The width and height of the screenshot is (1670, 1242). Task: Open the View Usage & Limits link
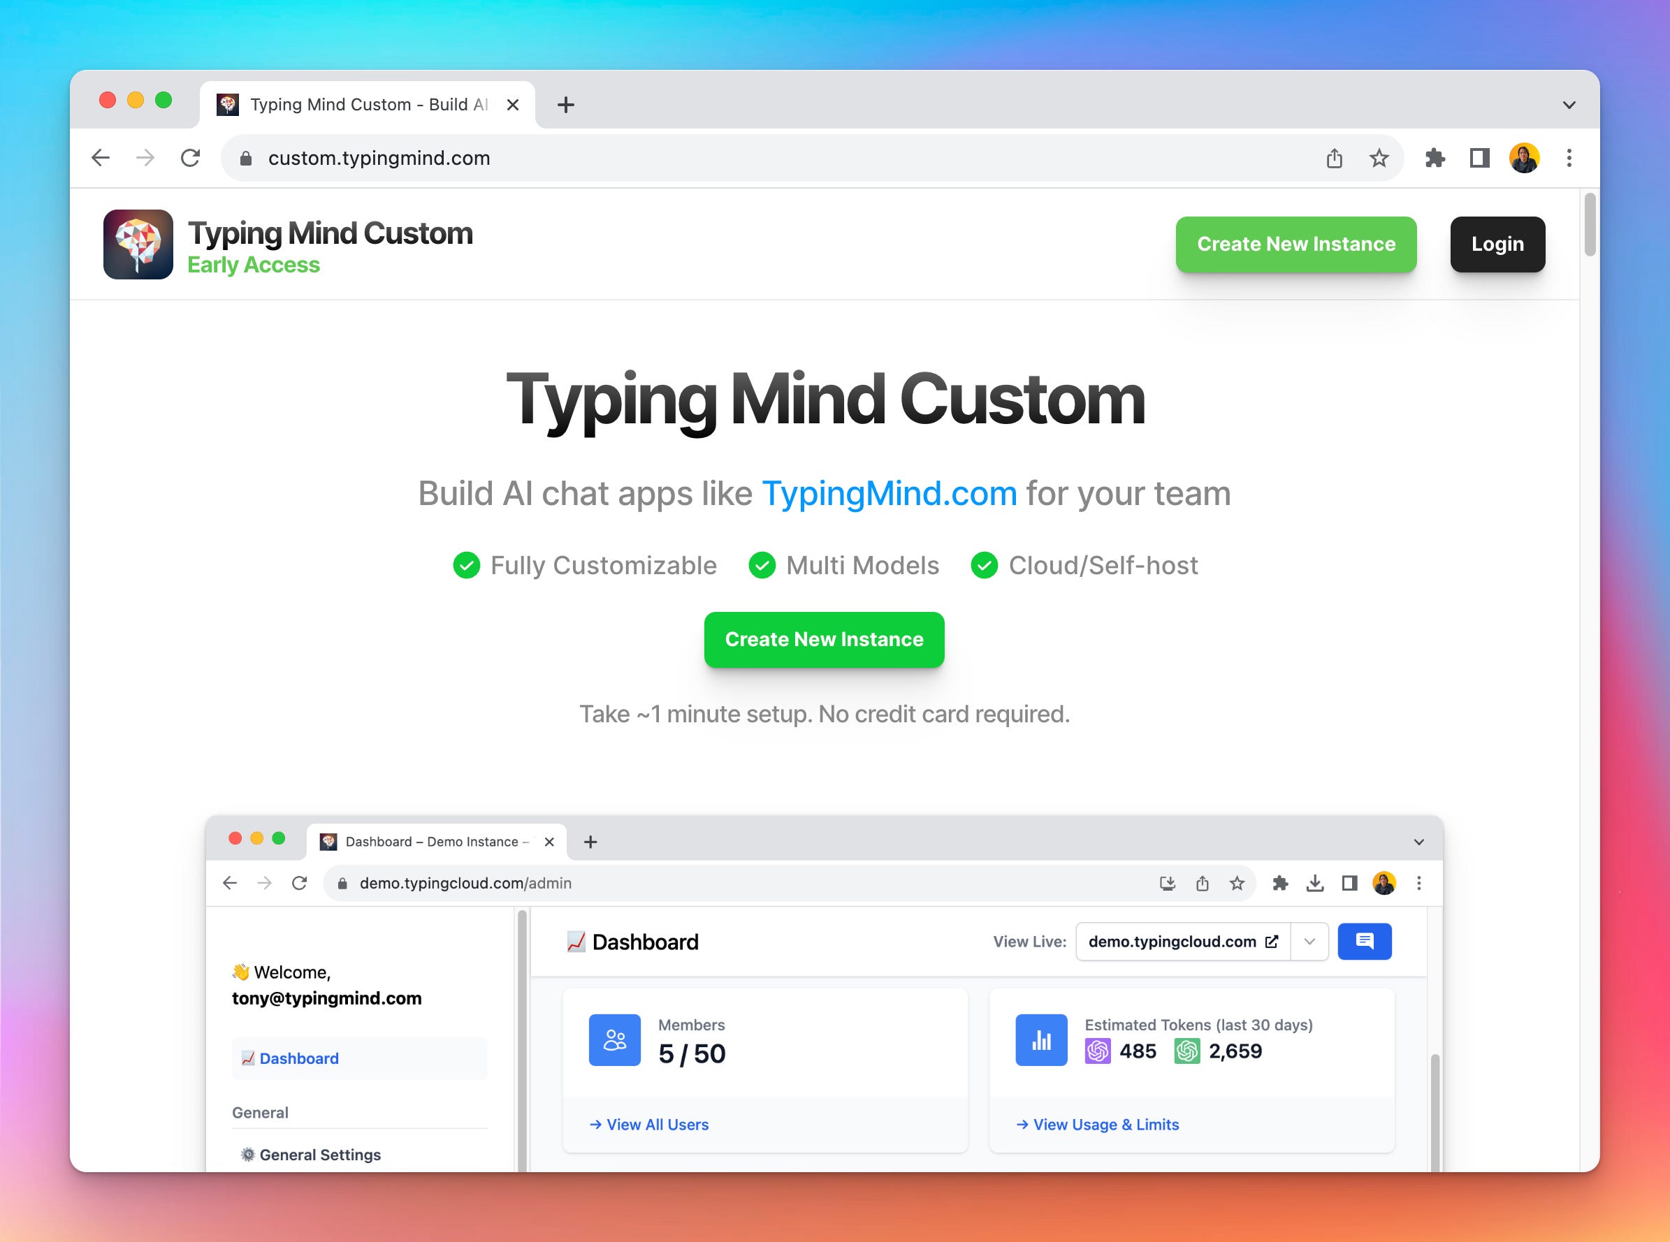pyautogui.click(x=1098, y=1125)
